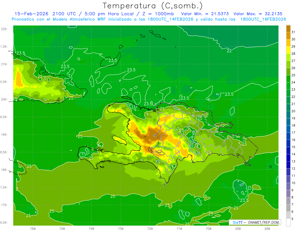
Task: Click "5:00 pm Hora Local" text
Action: 110,14
